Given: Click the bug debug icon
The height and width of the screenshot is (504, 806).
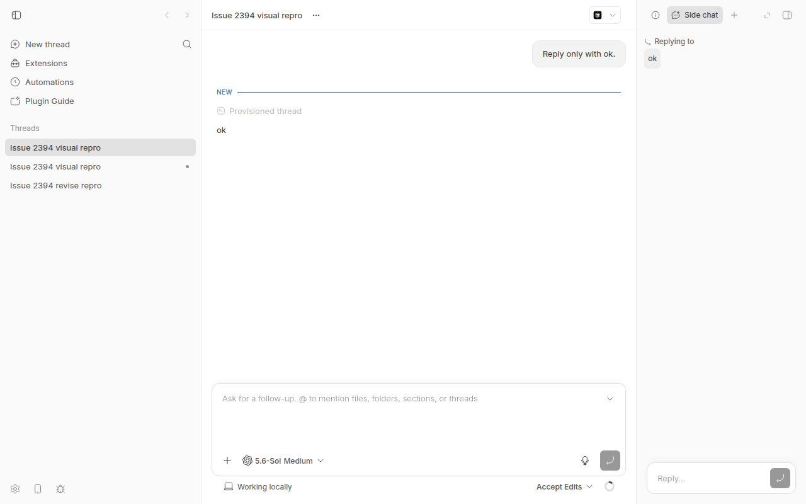Looking at the screenshot, I should point(60,489).
